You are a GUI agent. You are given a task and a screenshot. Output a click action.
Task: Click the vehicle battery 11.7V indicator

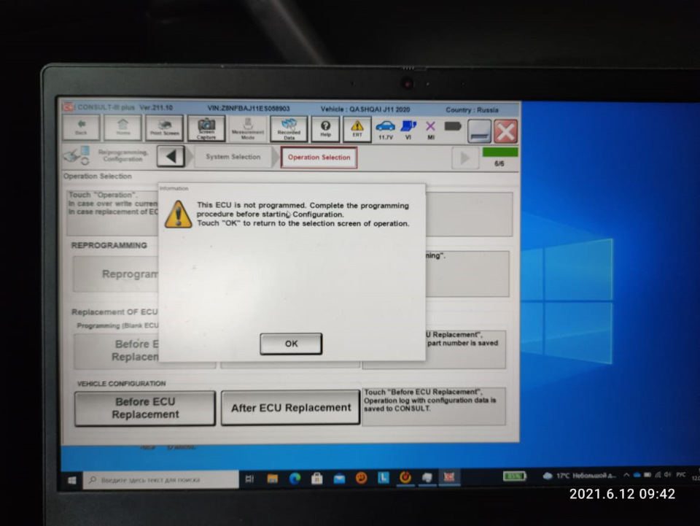(385, 131)
